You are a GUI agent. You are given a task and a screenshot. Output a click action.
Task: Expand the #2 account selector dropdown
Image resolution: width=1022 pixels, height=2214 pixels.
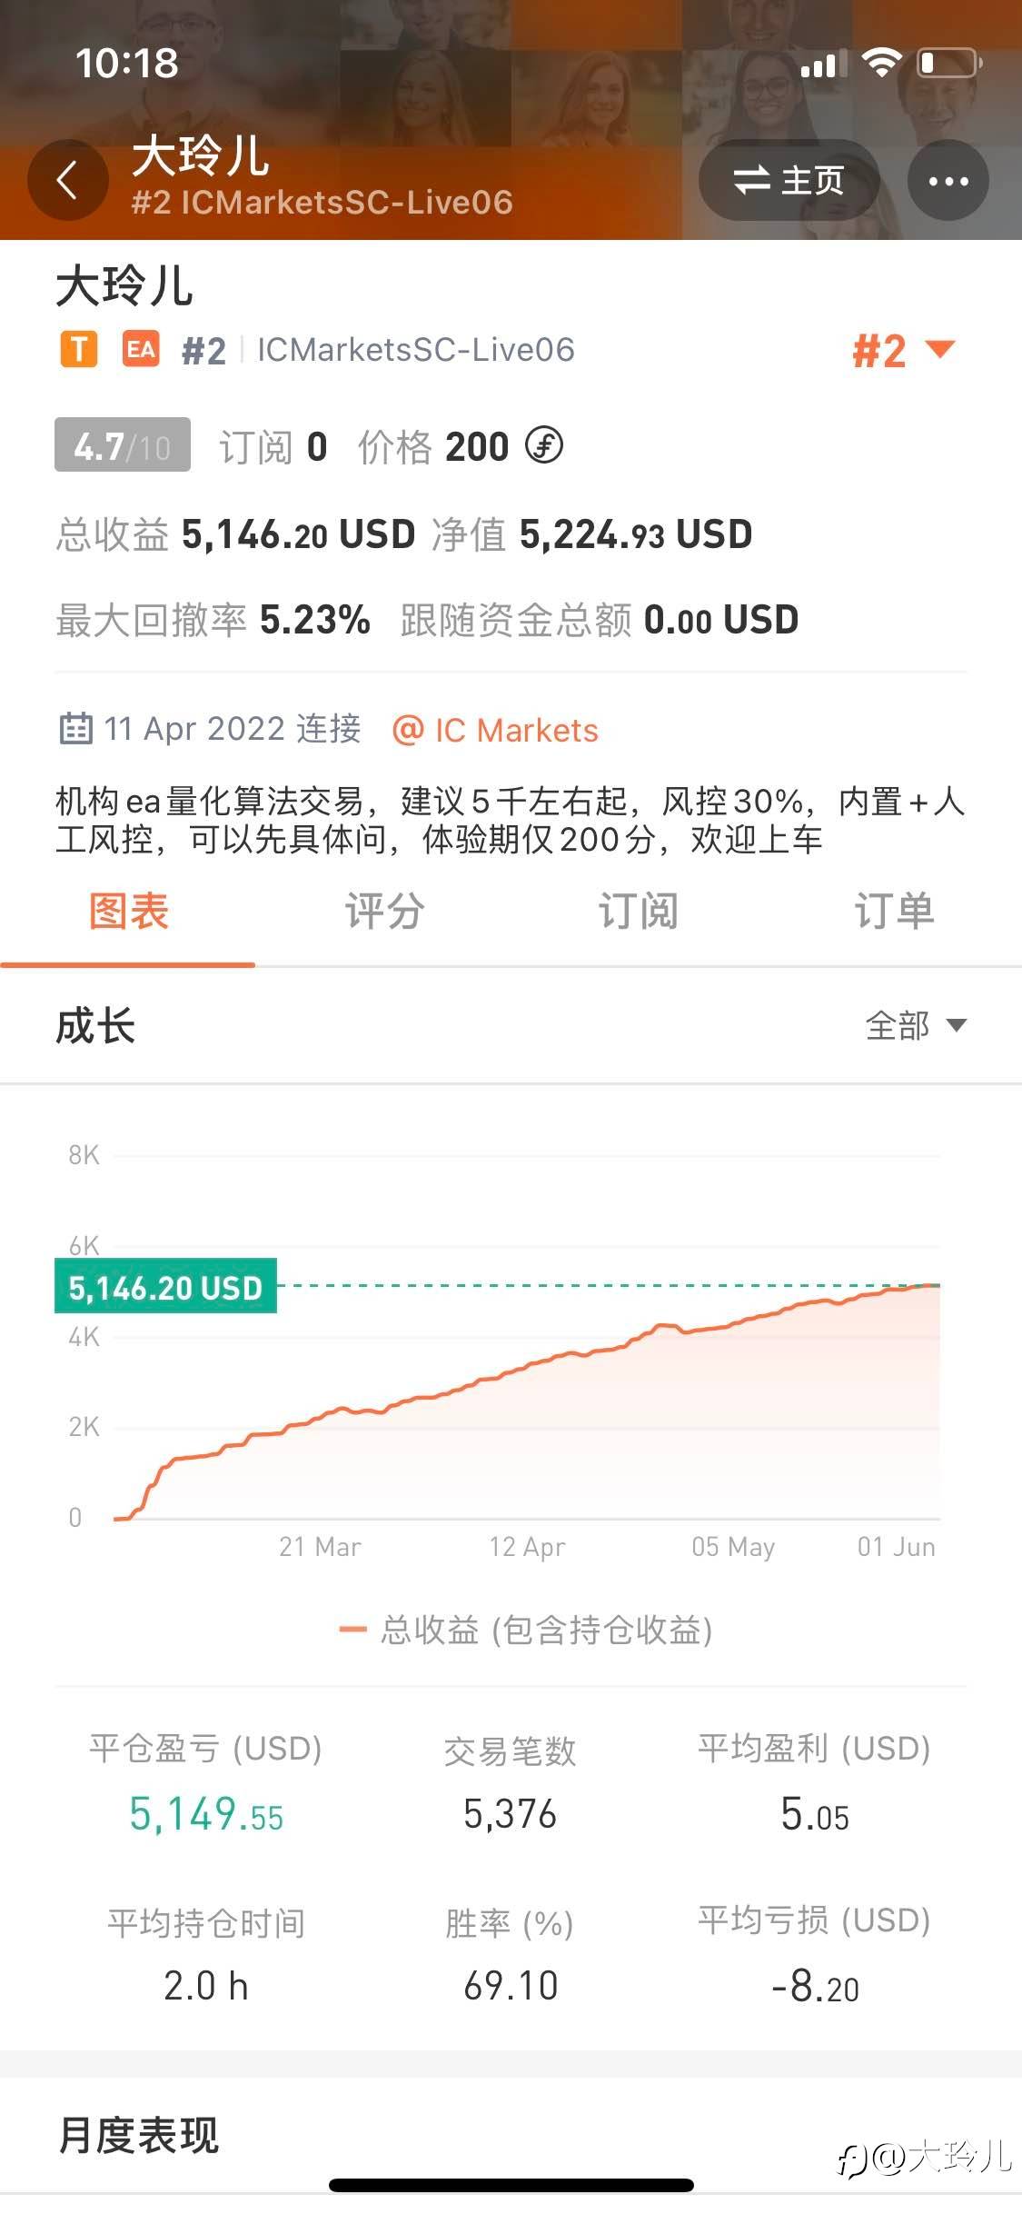(904, 350)
